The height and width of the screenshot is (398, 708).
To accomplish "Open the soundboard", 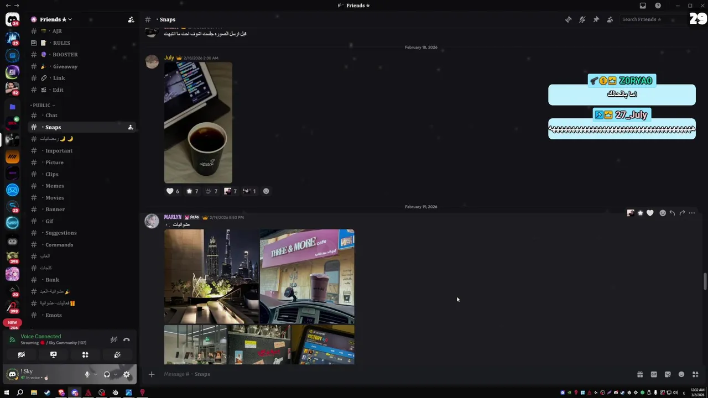I will [x=117, y=355].
